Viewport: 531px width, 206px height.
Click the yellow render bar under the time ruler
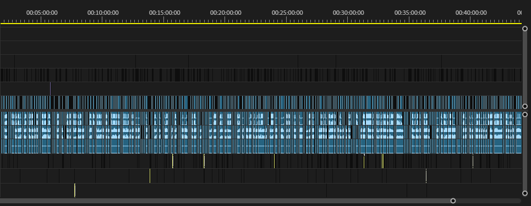click(261, 24)
